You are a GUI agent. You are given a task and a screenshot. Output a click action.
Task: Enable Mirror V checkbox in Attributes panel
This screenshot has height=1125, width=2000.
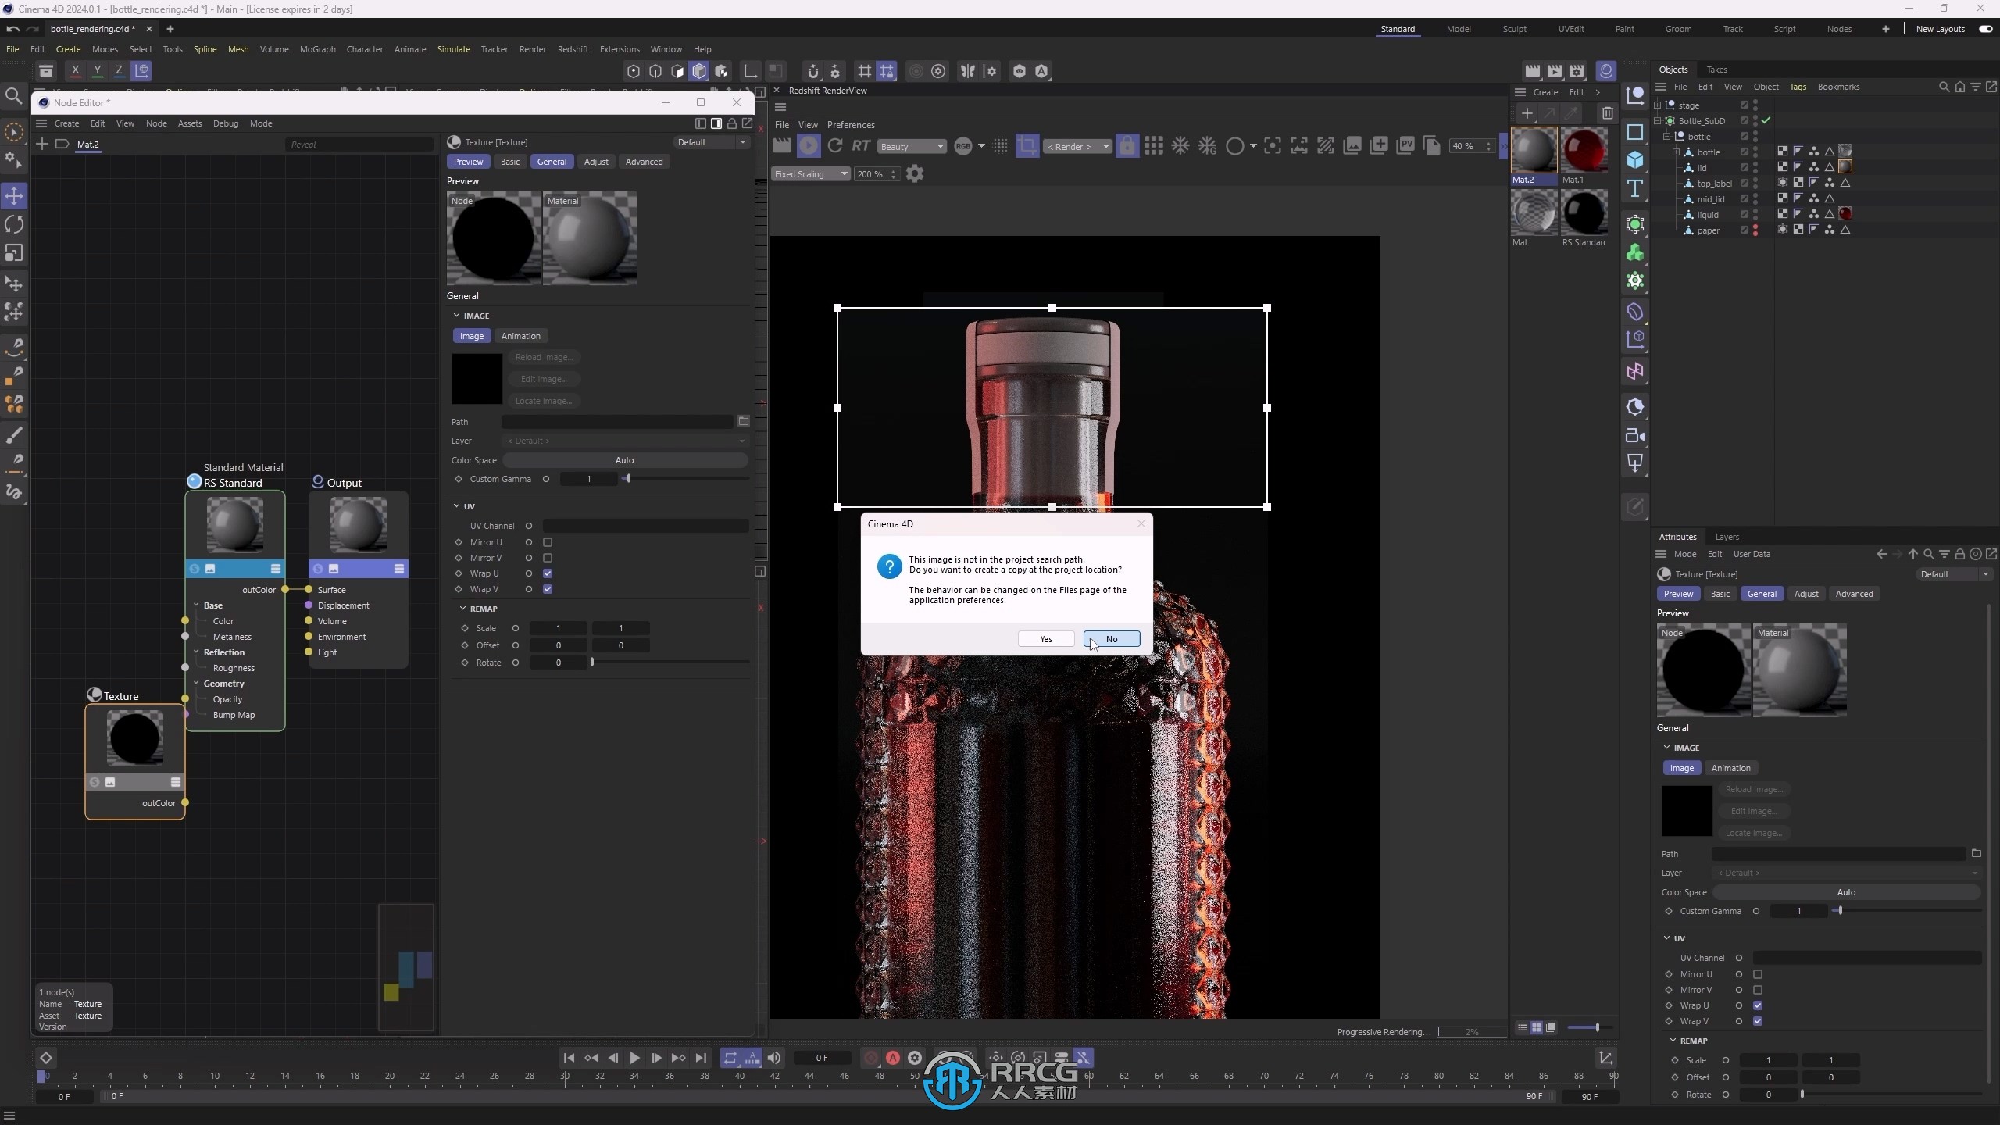coord(1758,990)
